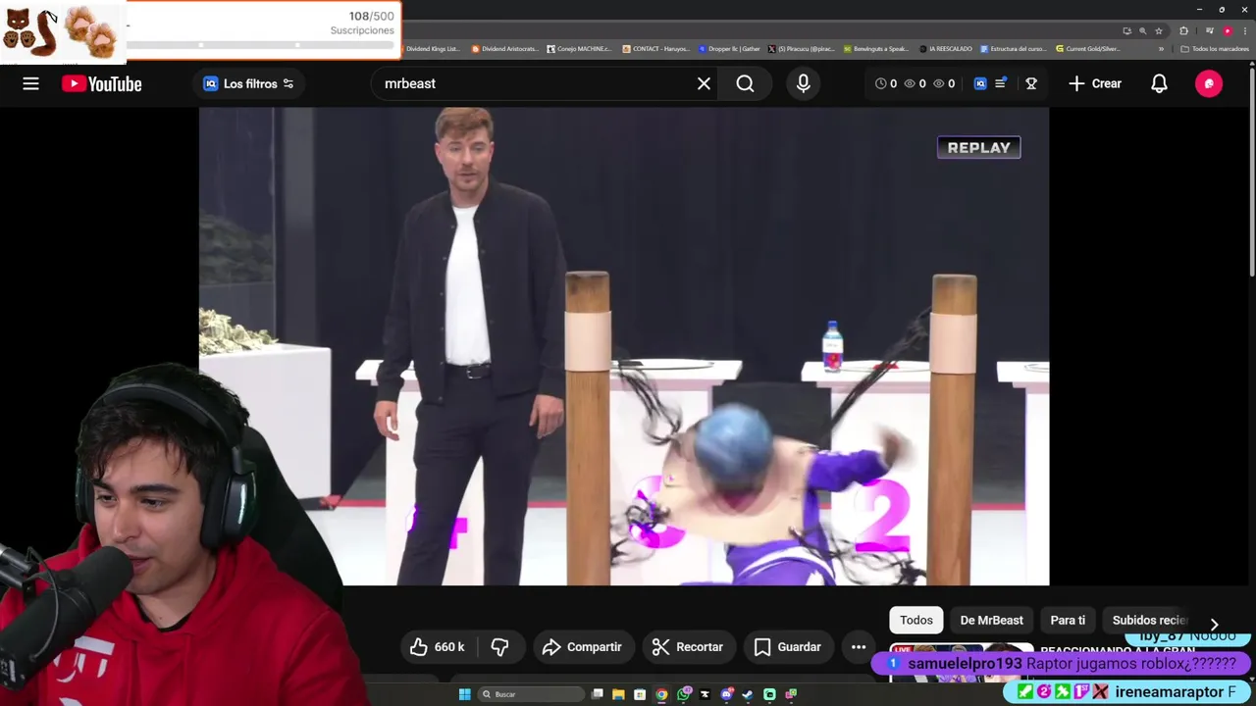Open the Dropper llc Gather bookmark
The image size is (1256, 706).
point(729,48)
